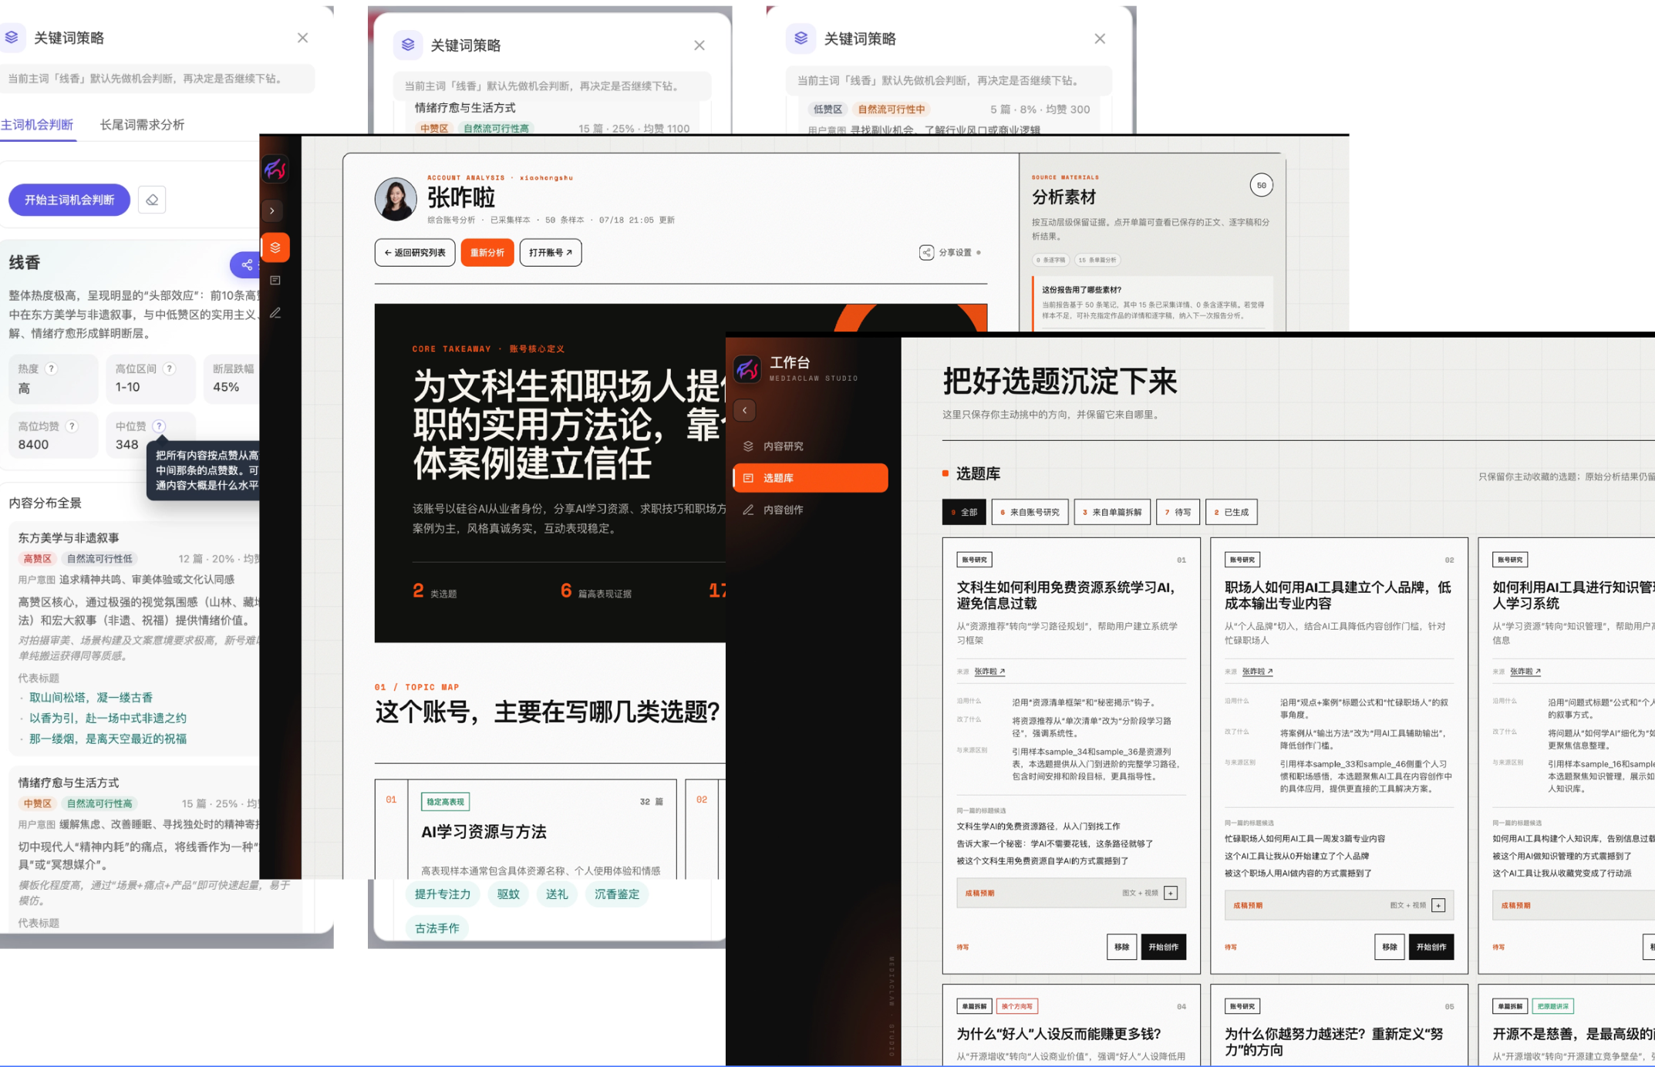This screenshot has width=1655, height=1067.
Task: Click 移除 on the first topic card
Action: [1121, 947]
